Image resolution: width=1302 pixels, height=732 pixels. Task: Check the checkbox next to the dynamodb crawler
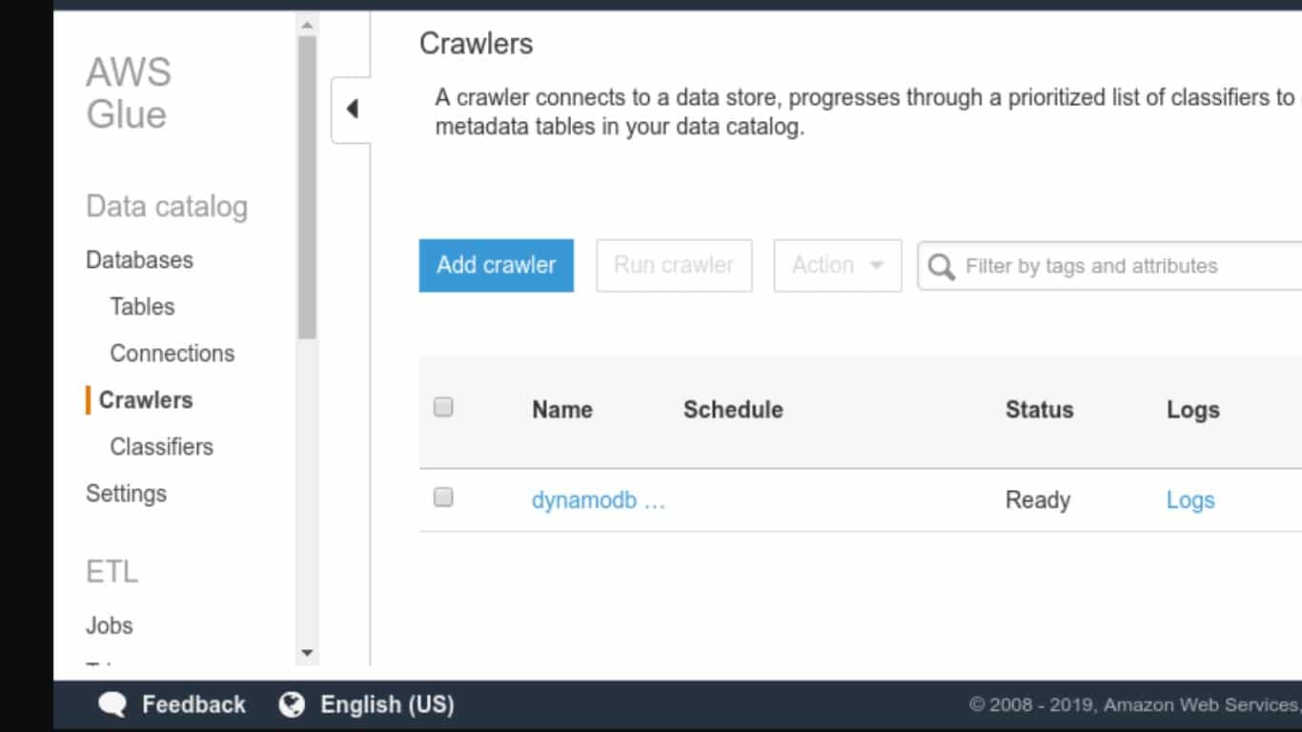[x=442, y=496]
